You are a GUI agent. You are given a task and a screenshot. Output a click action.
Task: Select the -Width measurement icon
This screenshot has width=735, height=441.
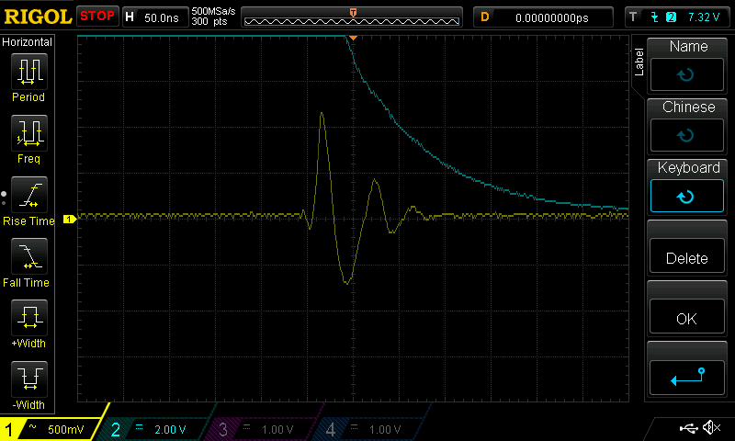pyautogui.click(x=29, y=379)
